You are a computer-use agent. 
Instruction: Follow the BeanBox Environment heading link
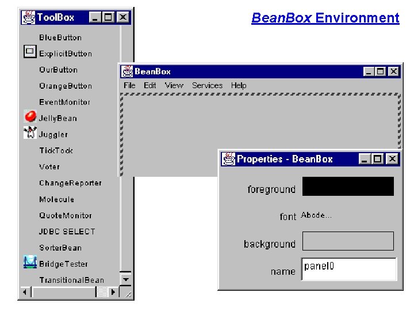click(x=325, y=18)
